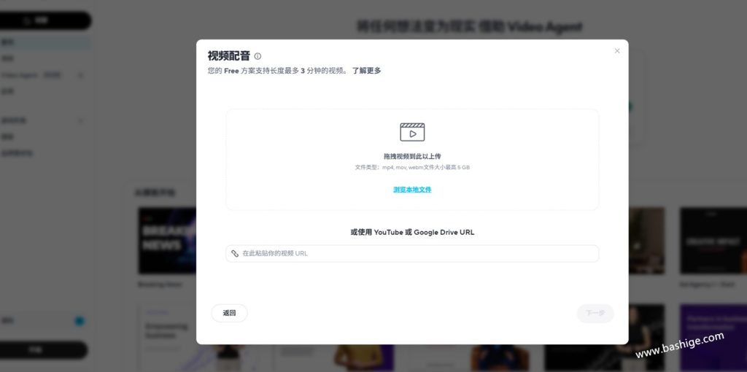The height and width of the screenshot is (372, 747).
Task: Click the disabled 下一步 button
Action: 595,313
